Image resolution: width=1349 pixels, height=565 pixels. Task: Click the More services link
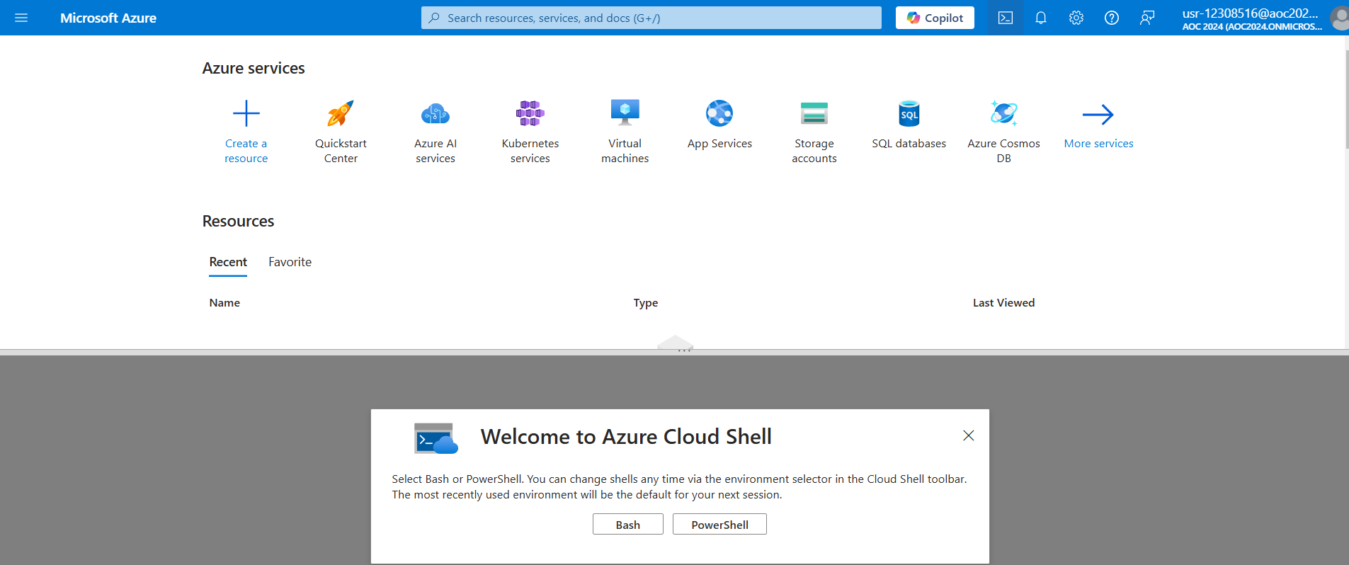1098,144
